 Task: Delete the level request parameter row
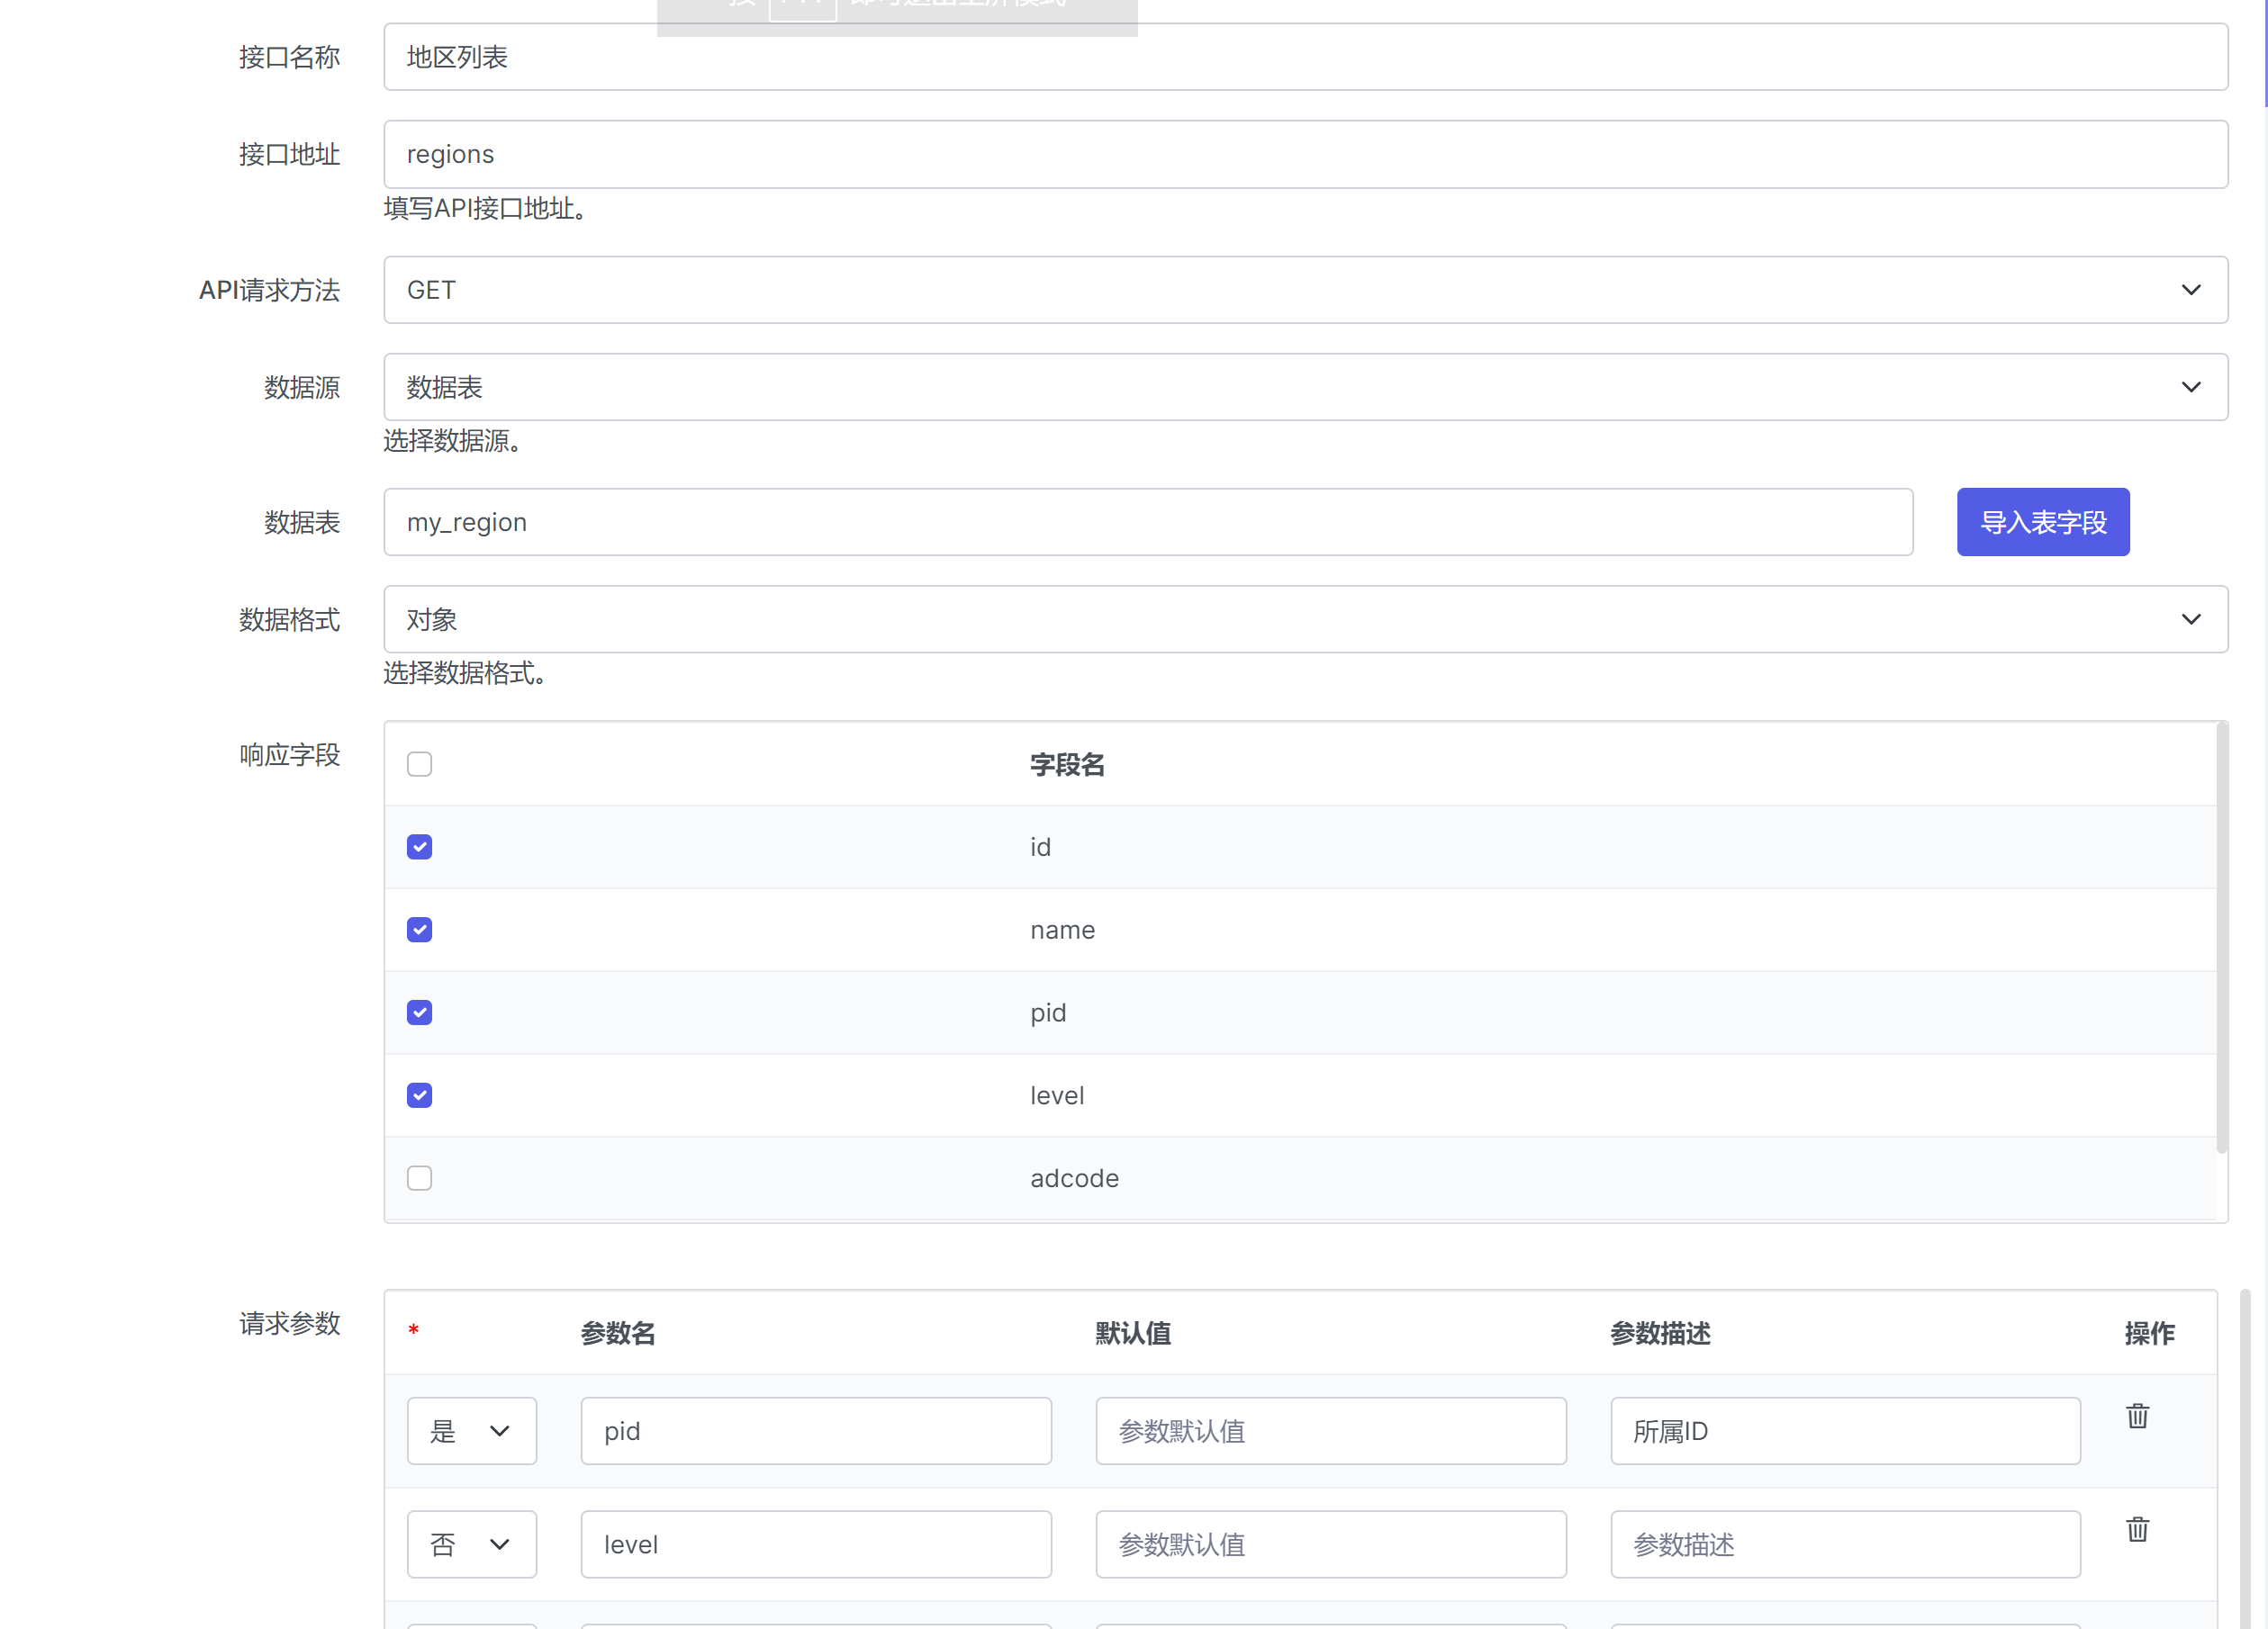[x=2137, y=1529]
